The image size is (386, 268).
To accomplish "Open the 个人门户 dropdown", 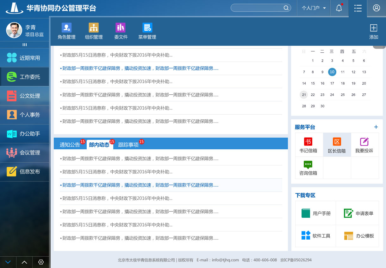I will pos(314,8).
